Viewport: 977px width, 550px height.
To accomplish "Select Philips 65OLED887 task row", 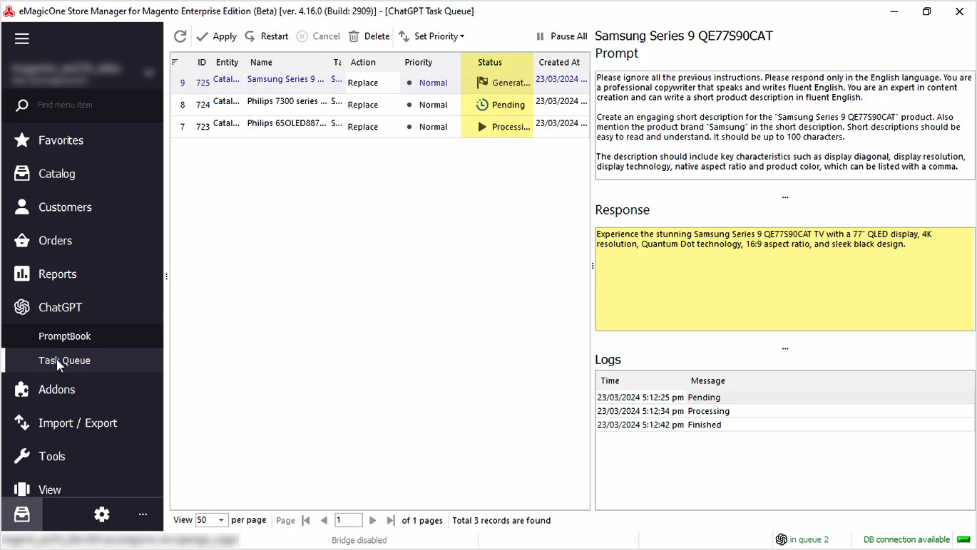I will (379, 127).
